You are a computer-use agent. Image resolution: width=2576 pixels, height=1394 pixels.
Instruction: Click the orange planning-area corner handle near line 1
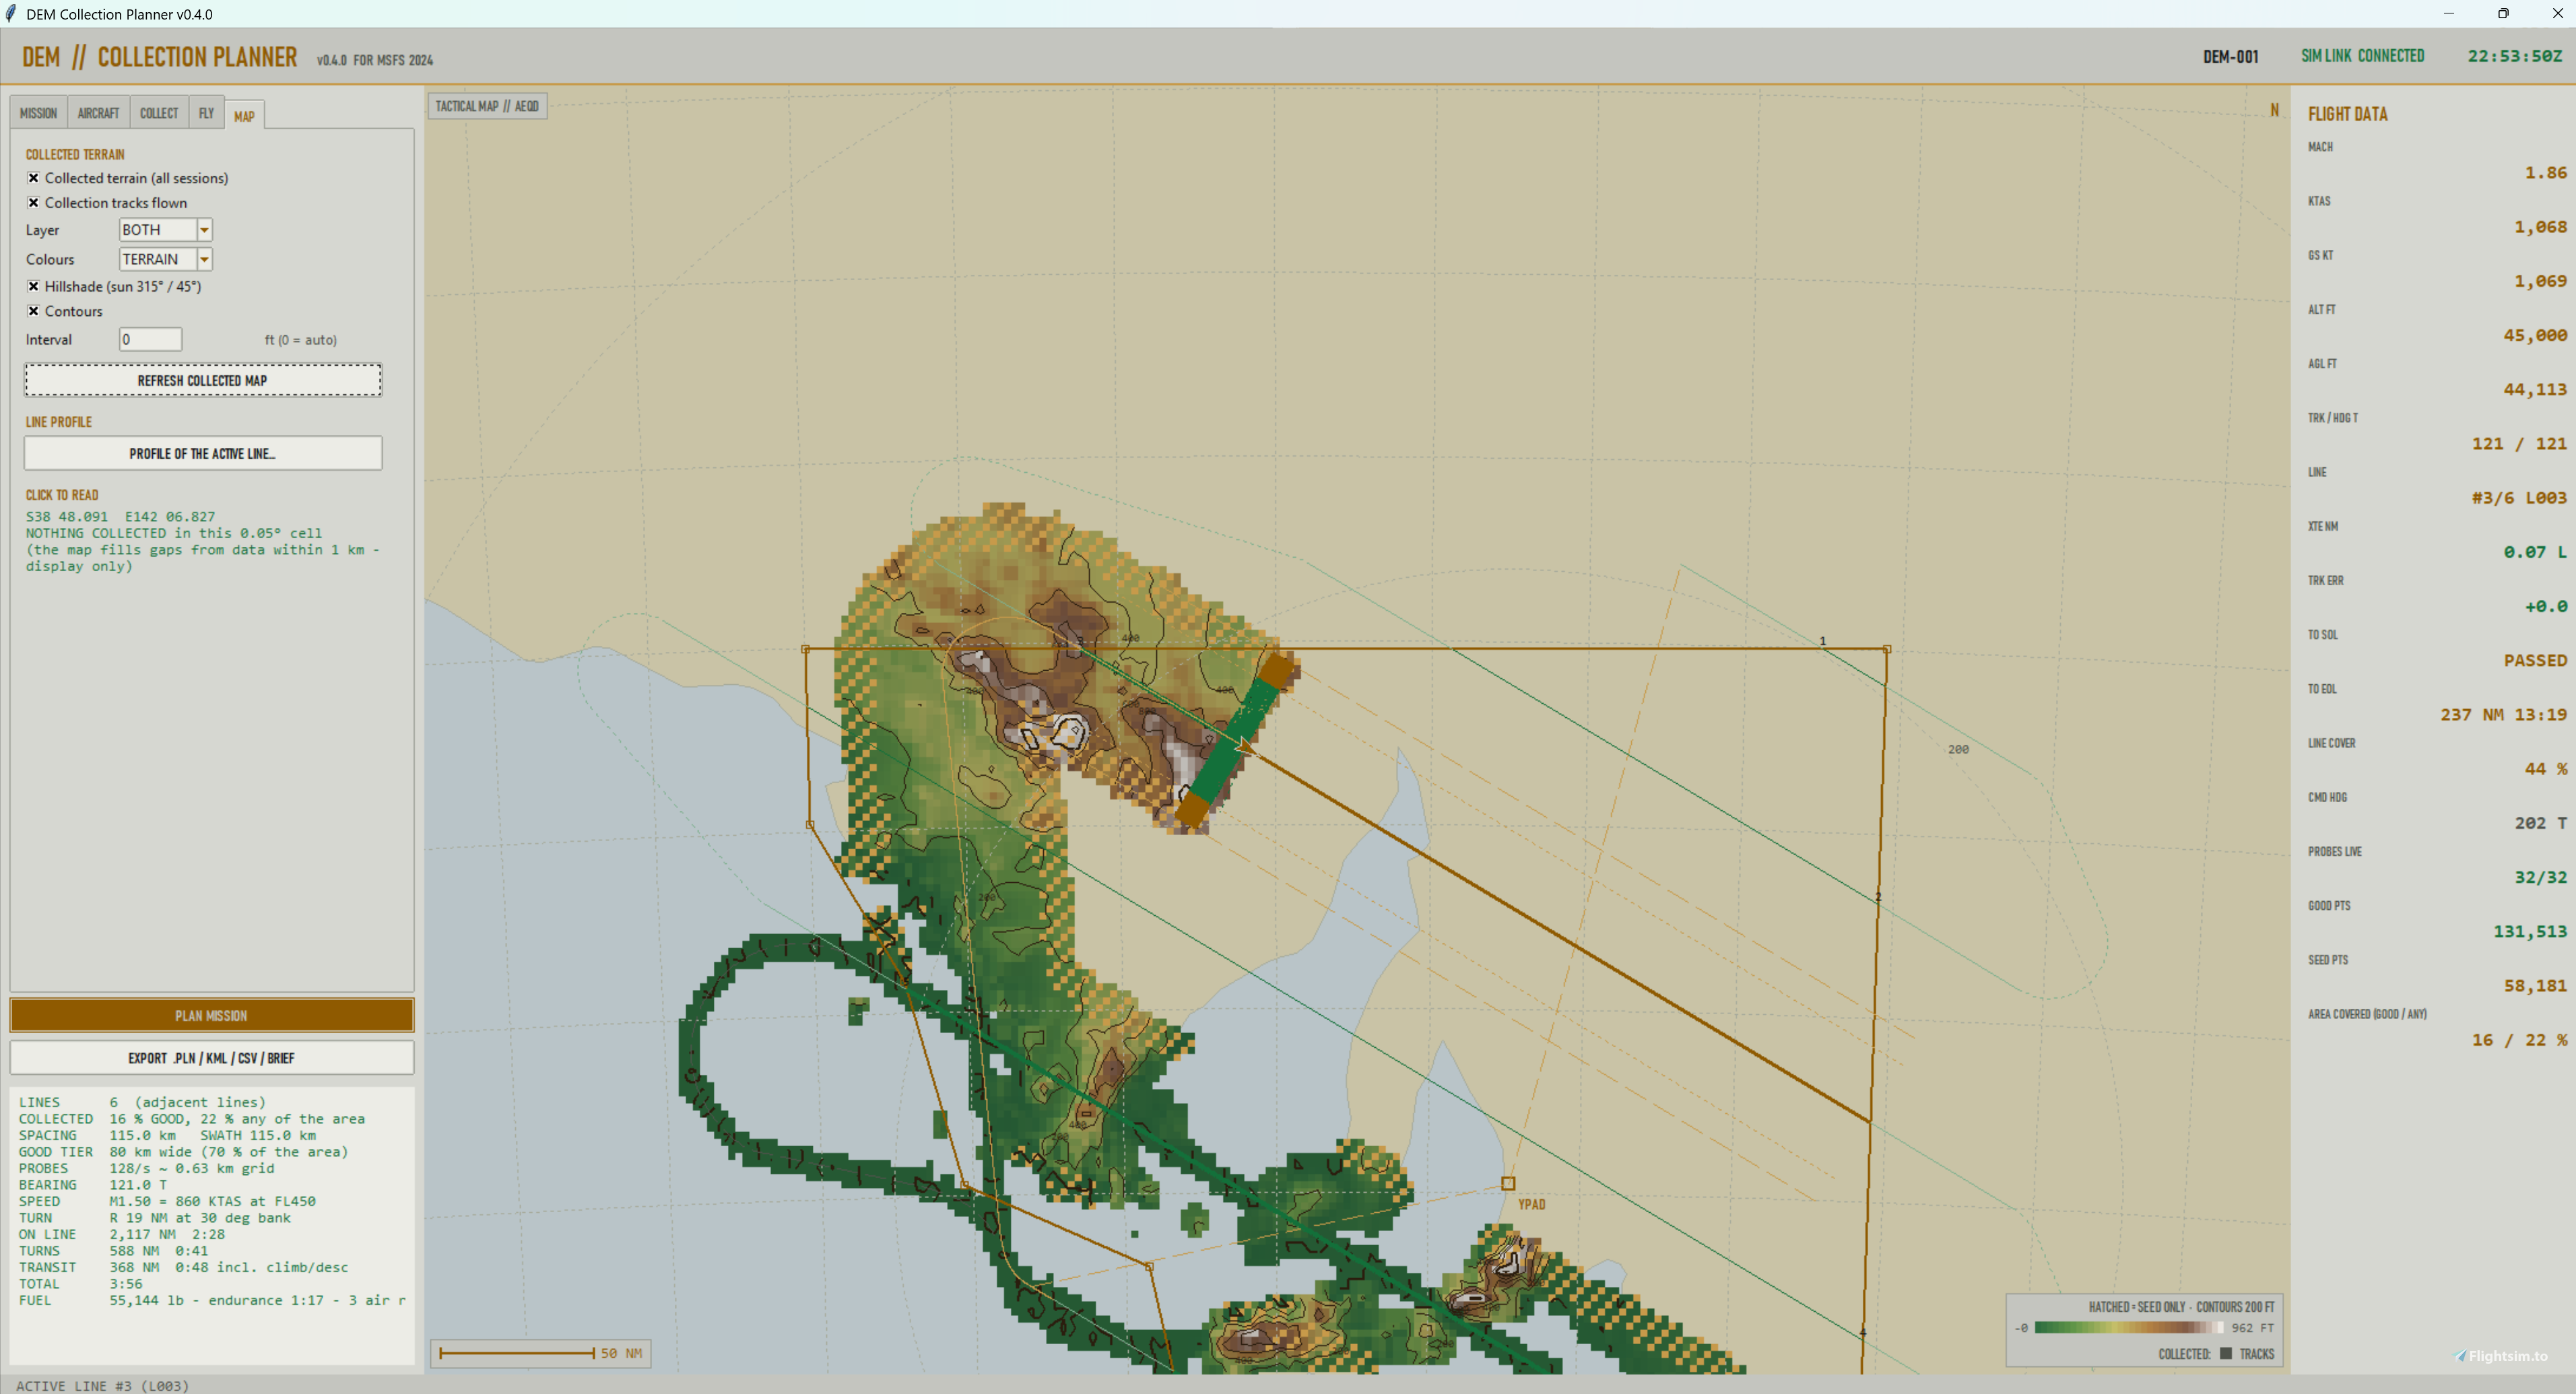coord(1887,649)
